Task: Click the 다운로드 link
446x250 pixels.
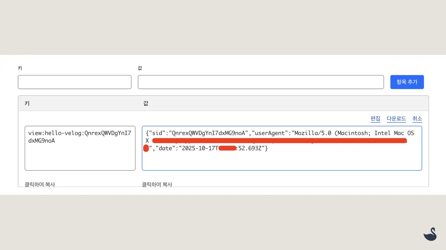Action: click(x=396, y=119)
